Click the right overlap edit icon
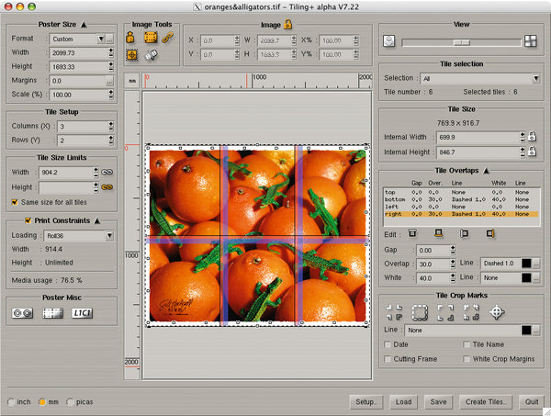This screenshot has width=551, height=416. point(490,234)
